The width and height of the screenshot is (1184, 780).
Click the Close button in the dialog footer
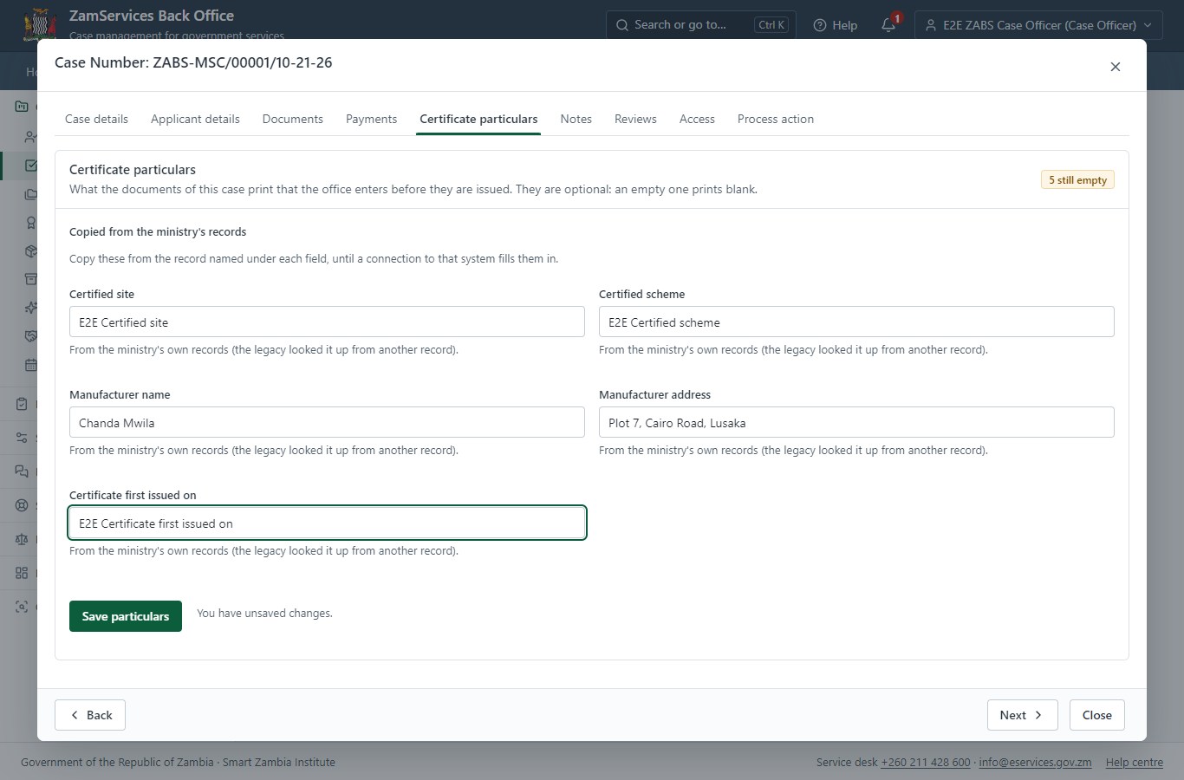[x=1096, y=715]
